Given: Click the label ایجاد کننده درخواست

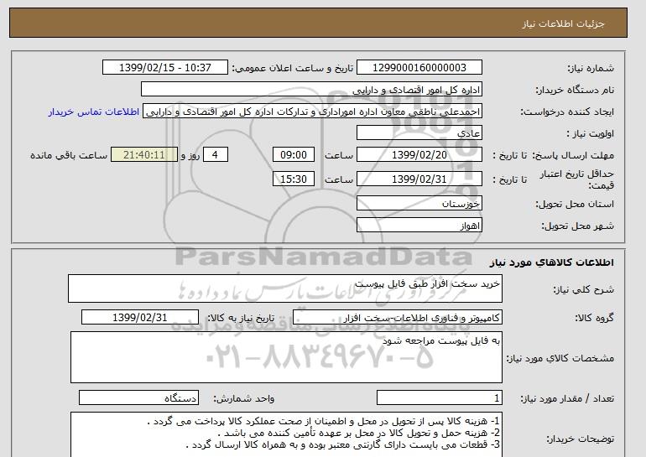Looking at the screenshot, I should point(567,112).
